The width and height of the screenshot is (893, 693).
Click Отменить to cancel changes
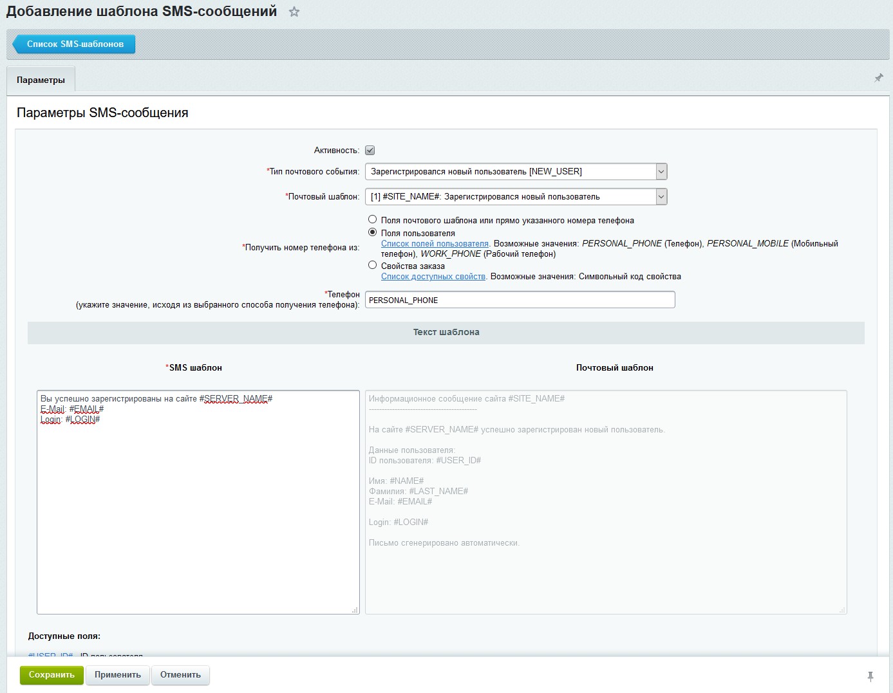click(180, 675)
